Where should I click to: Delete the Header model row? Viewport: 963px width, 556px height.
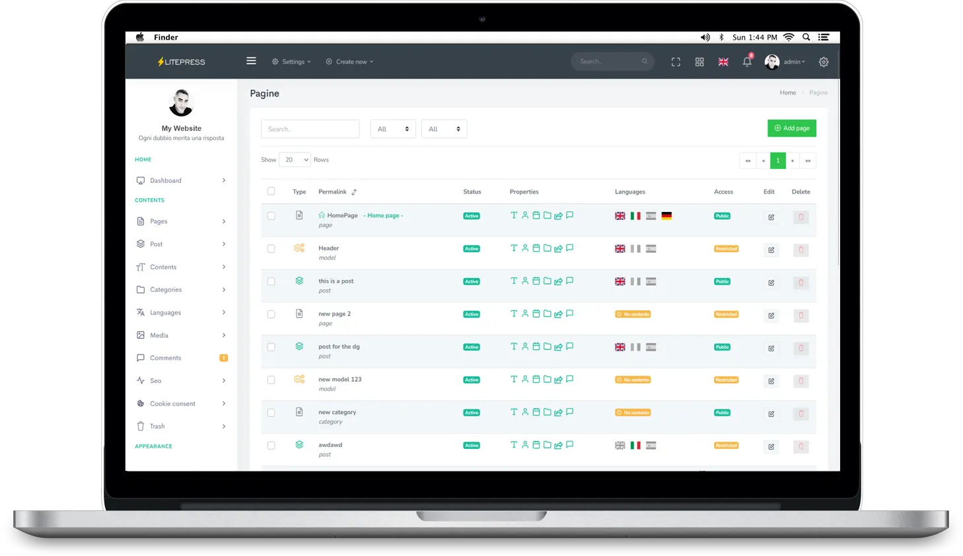[801, 250]
